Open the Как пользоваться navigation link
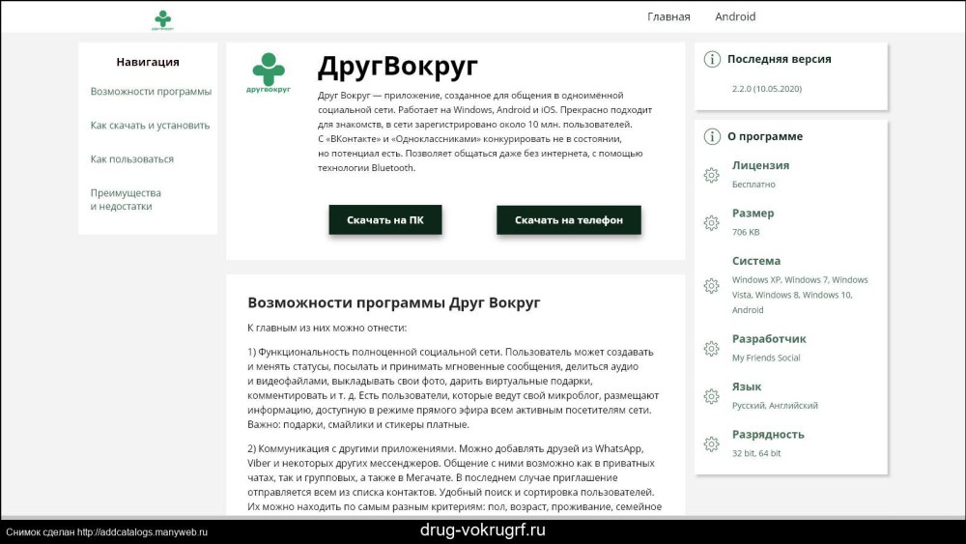 [x=131, y=159]
